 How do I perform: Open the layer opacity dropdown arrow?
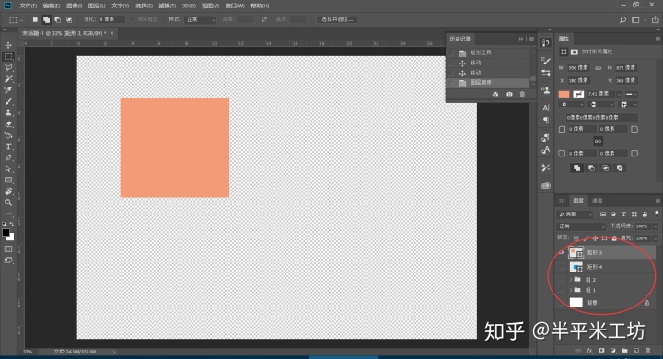point(656,226)
